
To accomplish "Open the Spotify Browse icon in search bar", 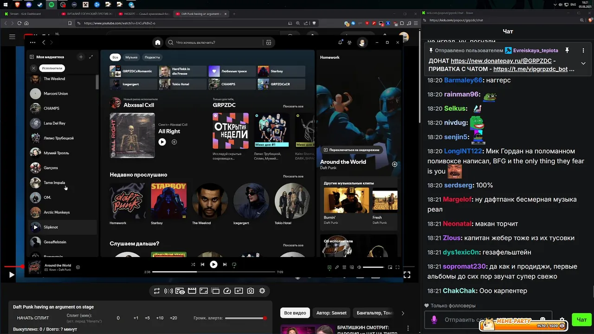I will 268,42.
